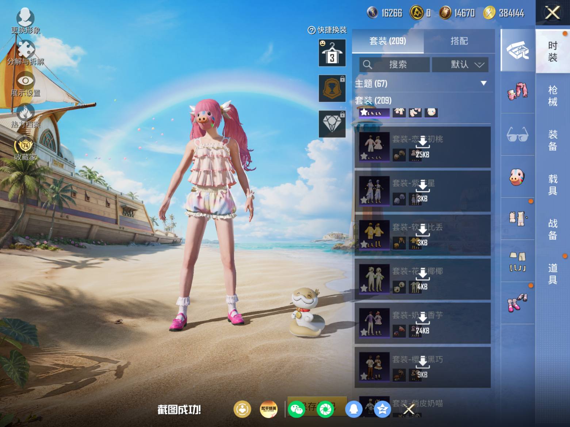Open the pig mask face category

(x=517, y=177)
